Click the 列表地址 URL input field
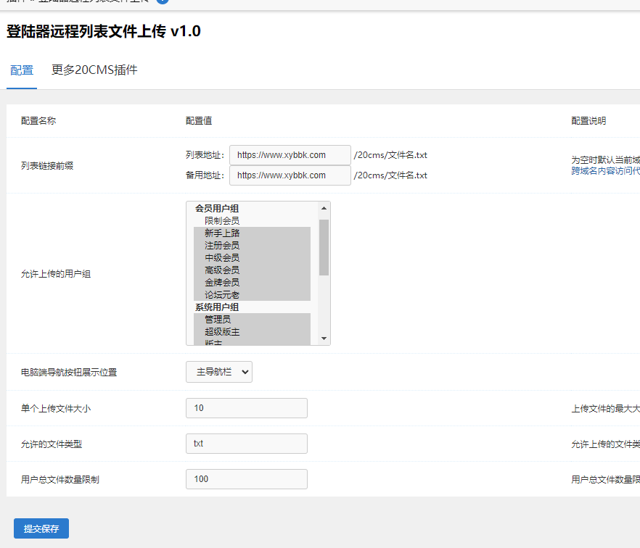640x548 pixels. pyautogui.click(x=290, y=155)
